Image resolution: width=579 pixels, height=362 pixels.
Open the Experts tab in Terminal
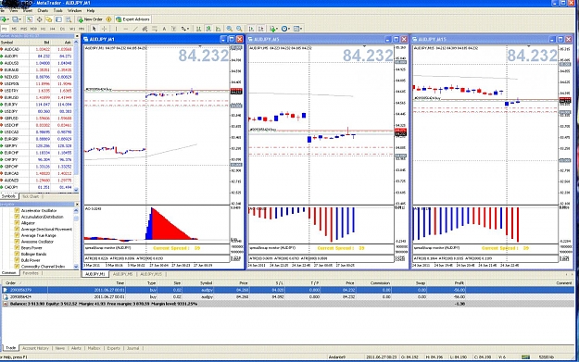coord(113,348)
